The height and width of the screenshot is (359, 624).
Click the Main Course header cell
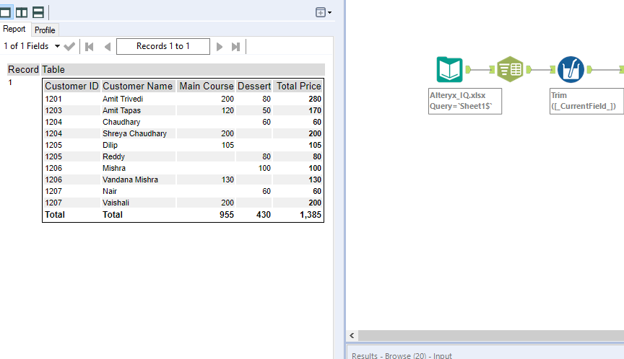pos(206,87)
